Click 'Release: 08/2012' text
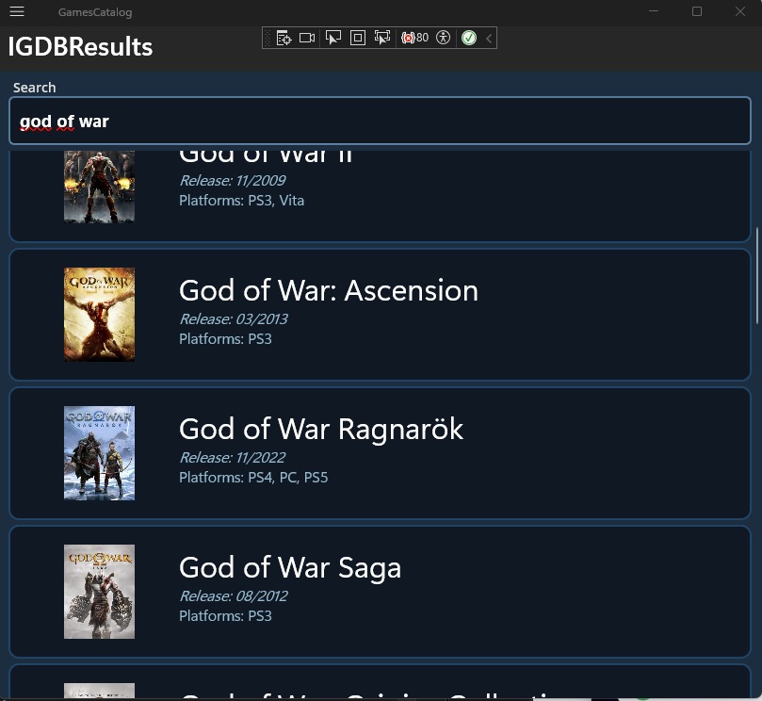Viewport: 762px width, 701px height. (x=234, y=596)
